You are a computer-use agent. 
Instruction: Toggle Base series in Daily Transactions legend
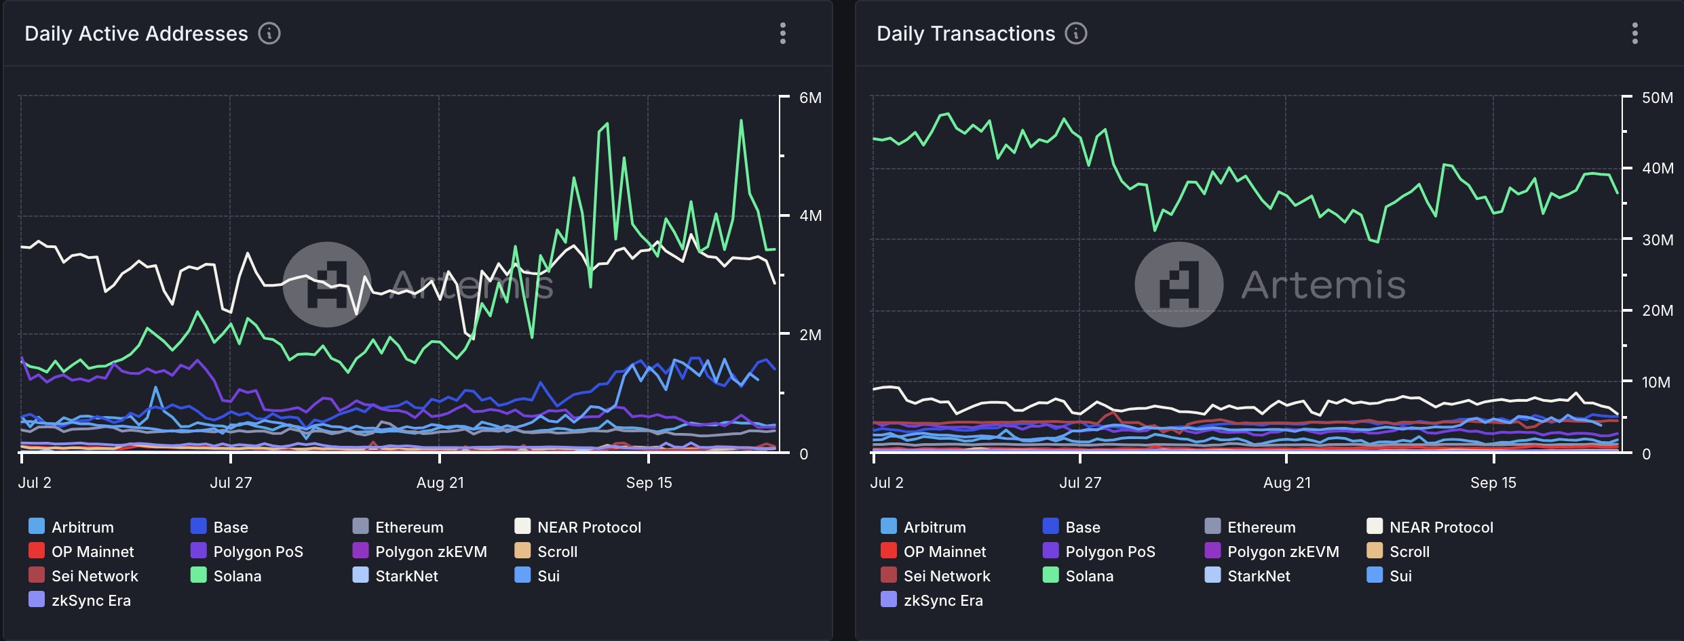click(1071, 526)
